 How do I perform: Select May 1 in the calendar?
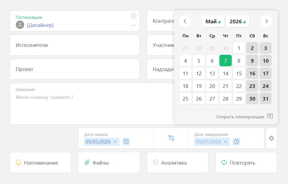[x=239, y=48]
